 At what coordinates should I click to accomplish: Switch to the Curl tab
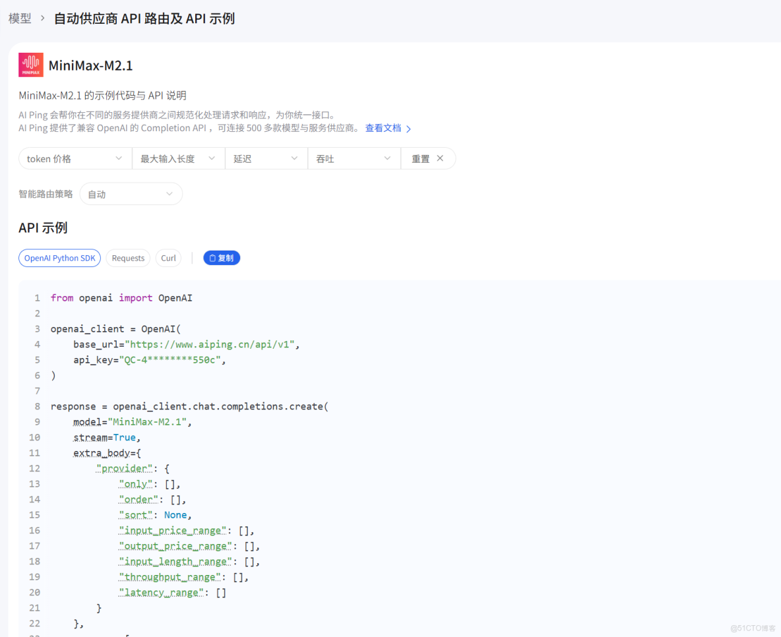click(x=168, y=258)
